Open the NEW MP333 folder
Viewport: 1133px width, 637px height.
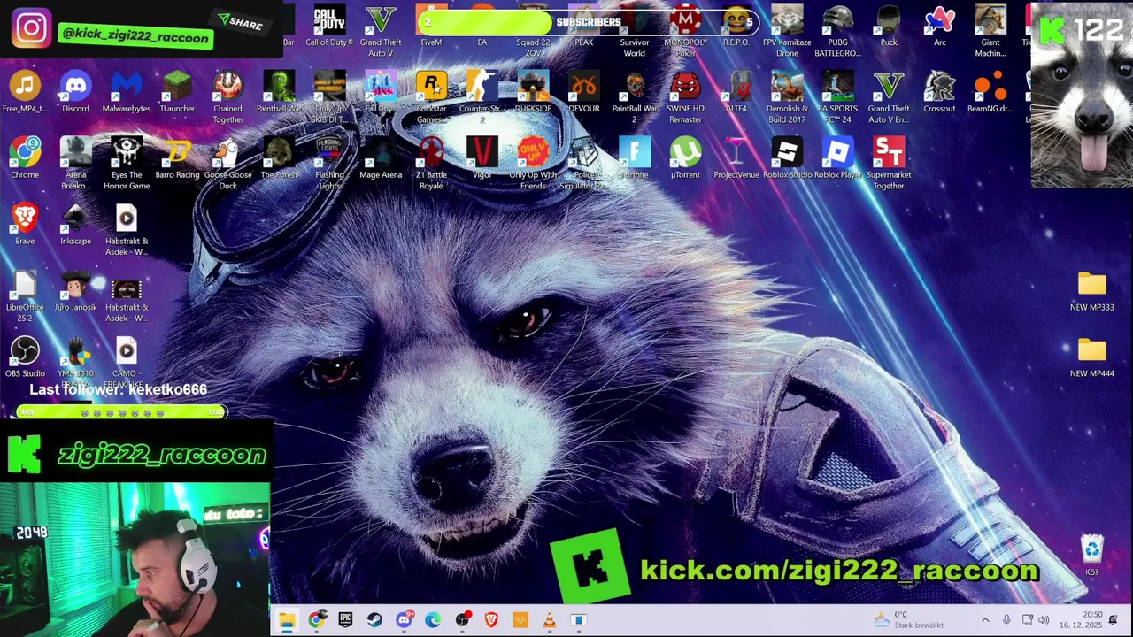coord(1091,291)
